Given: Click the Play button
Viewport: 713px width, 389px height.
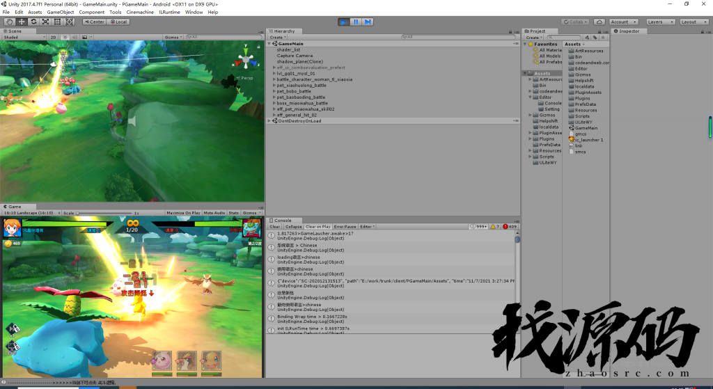Looking at the screenshot, I should click(x=344, y=22).
